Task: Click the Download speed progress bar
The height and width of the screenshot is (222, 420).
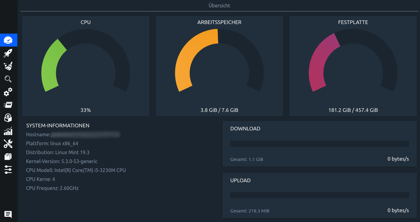Action: [x=320, y=144]
